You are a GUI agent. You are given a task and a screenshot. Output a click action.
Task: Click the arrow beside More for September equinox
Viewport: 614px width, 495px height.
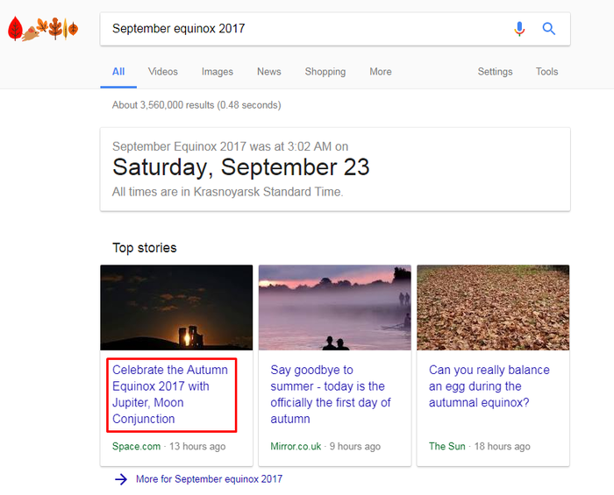121,479
